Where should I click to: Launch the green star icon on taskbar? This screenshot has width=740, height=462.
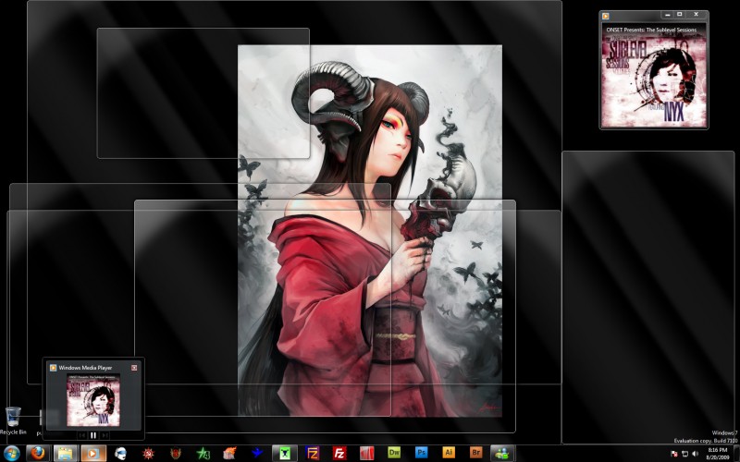click(203, 454)
